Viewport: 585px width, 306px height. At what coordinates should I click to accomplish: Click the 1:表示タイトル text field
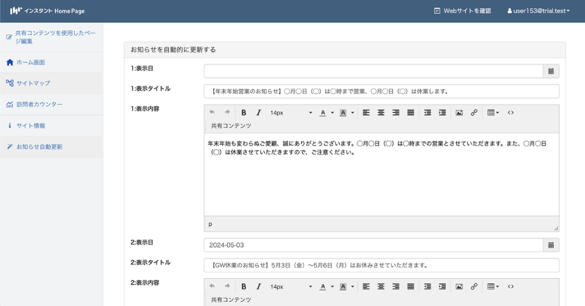point(381,91)
